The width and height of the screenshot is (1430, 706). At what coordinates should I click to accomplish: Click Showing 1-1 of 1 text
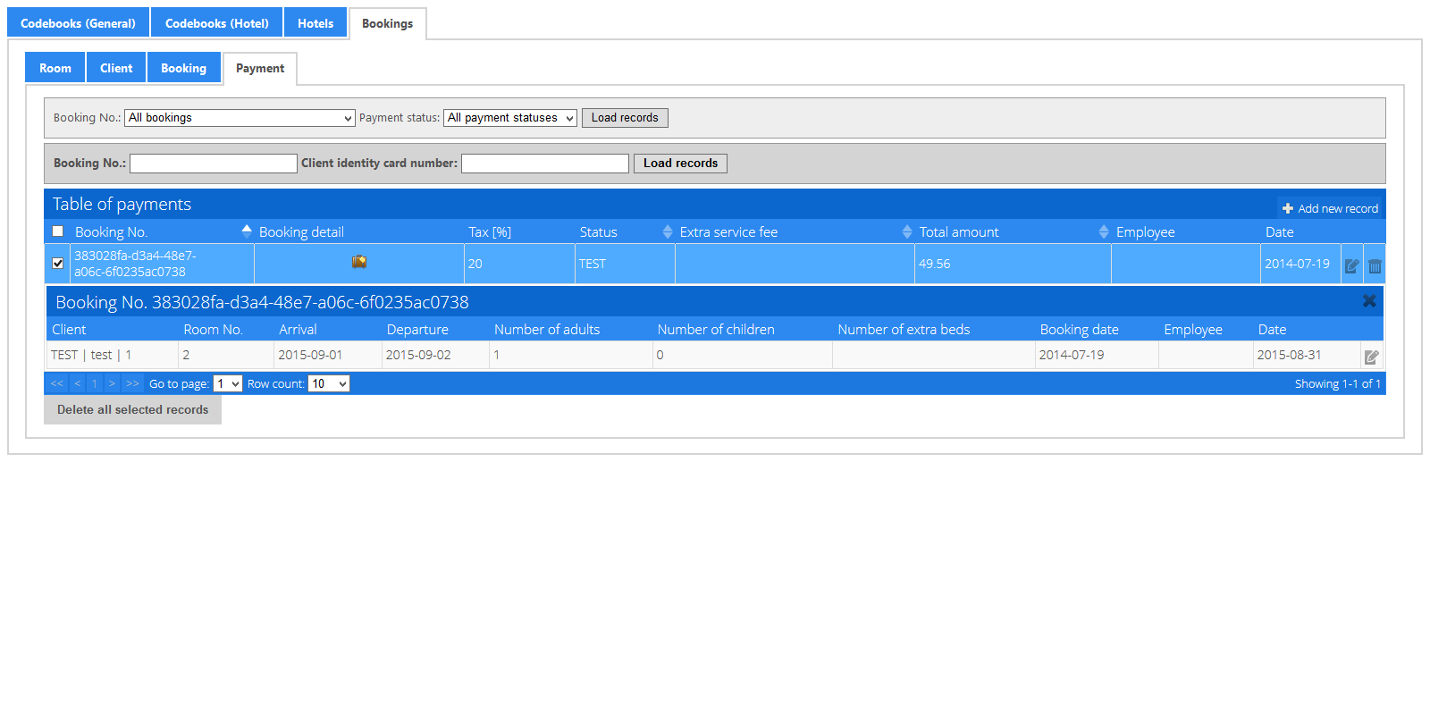click(1337, 383)
